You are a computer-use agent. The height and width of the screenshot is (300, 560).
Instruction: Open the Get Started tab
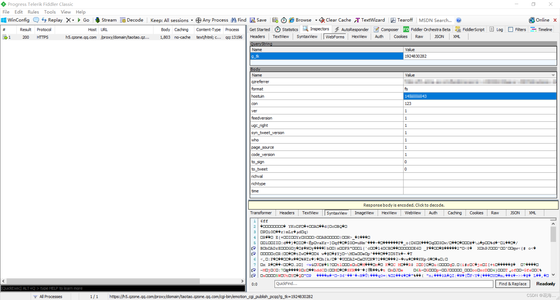tap(260, 29)
